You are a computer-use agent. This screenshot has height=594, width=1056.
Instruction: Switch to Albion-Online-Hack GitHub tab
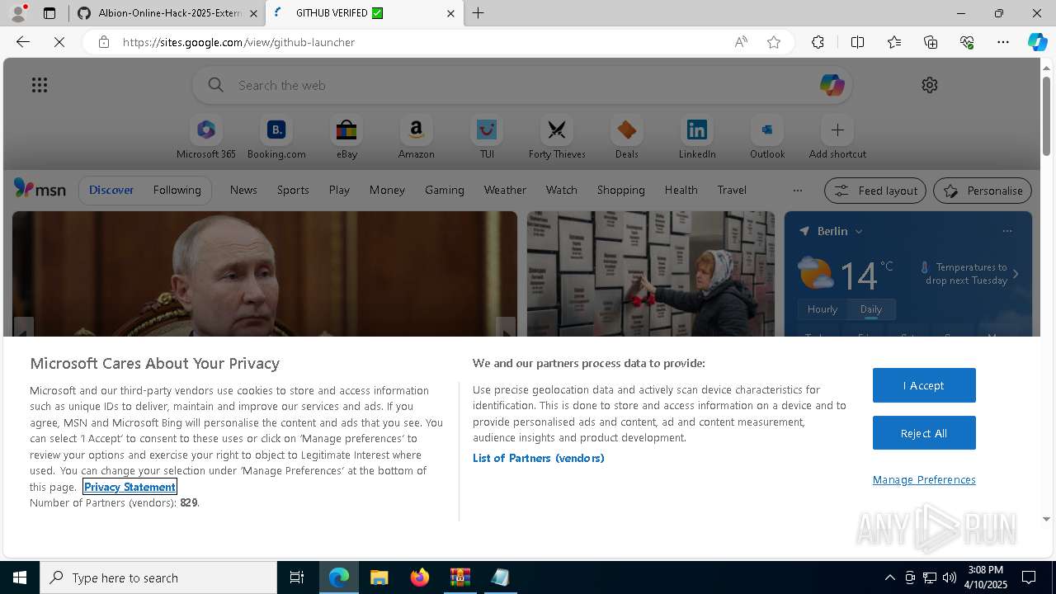(167, 13)
